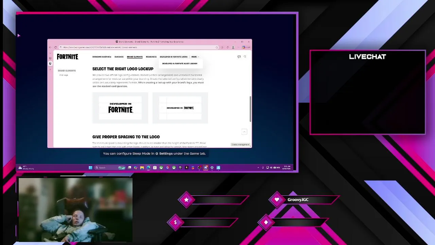Click the LIVECHAT panel title
Screen dimensions: 435x245
[x=367, y=57]
